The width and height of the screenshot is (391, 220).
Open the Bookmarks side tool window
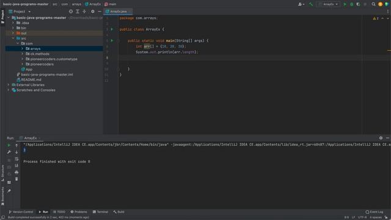[x=2, y=196]
